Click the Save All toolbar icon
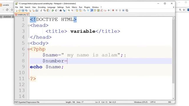This screenshot has width=189, height=106. pos(26,11)
